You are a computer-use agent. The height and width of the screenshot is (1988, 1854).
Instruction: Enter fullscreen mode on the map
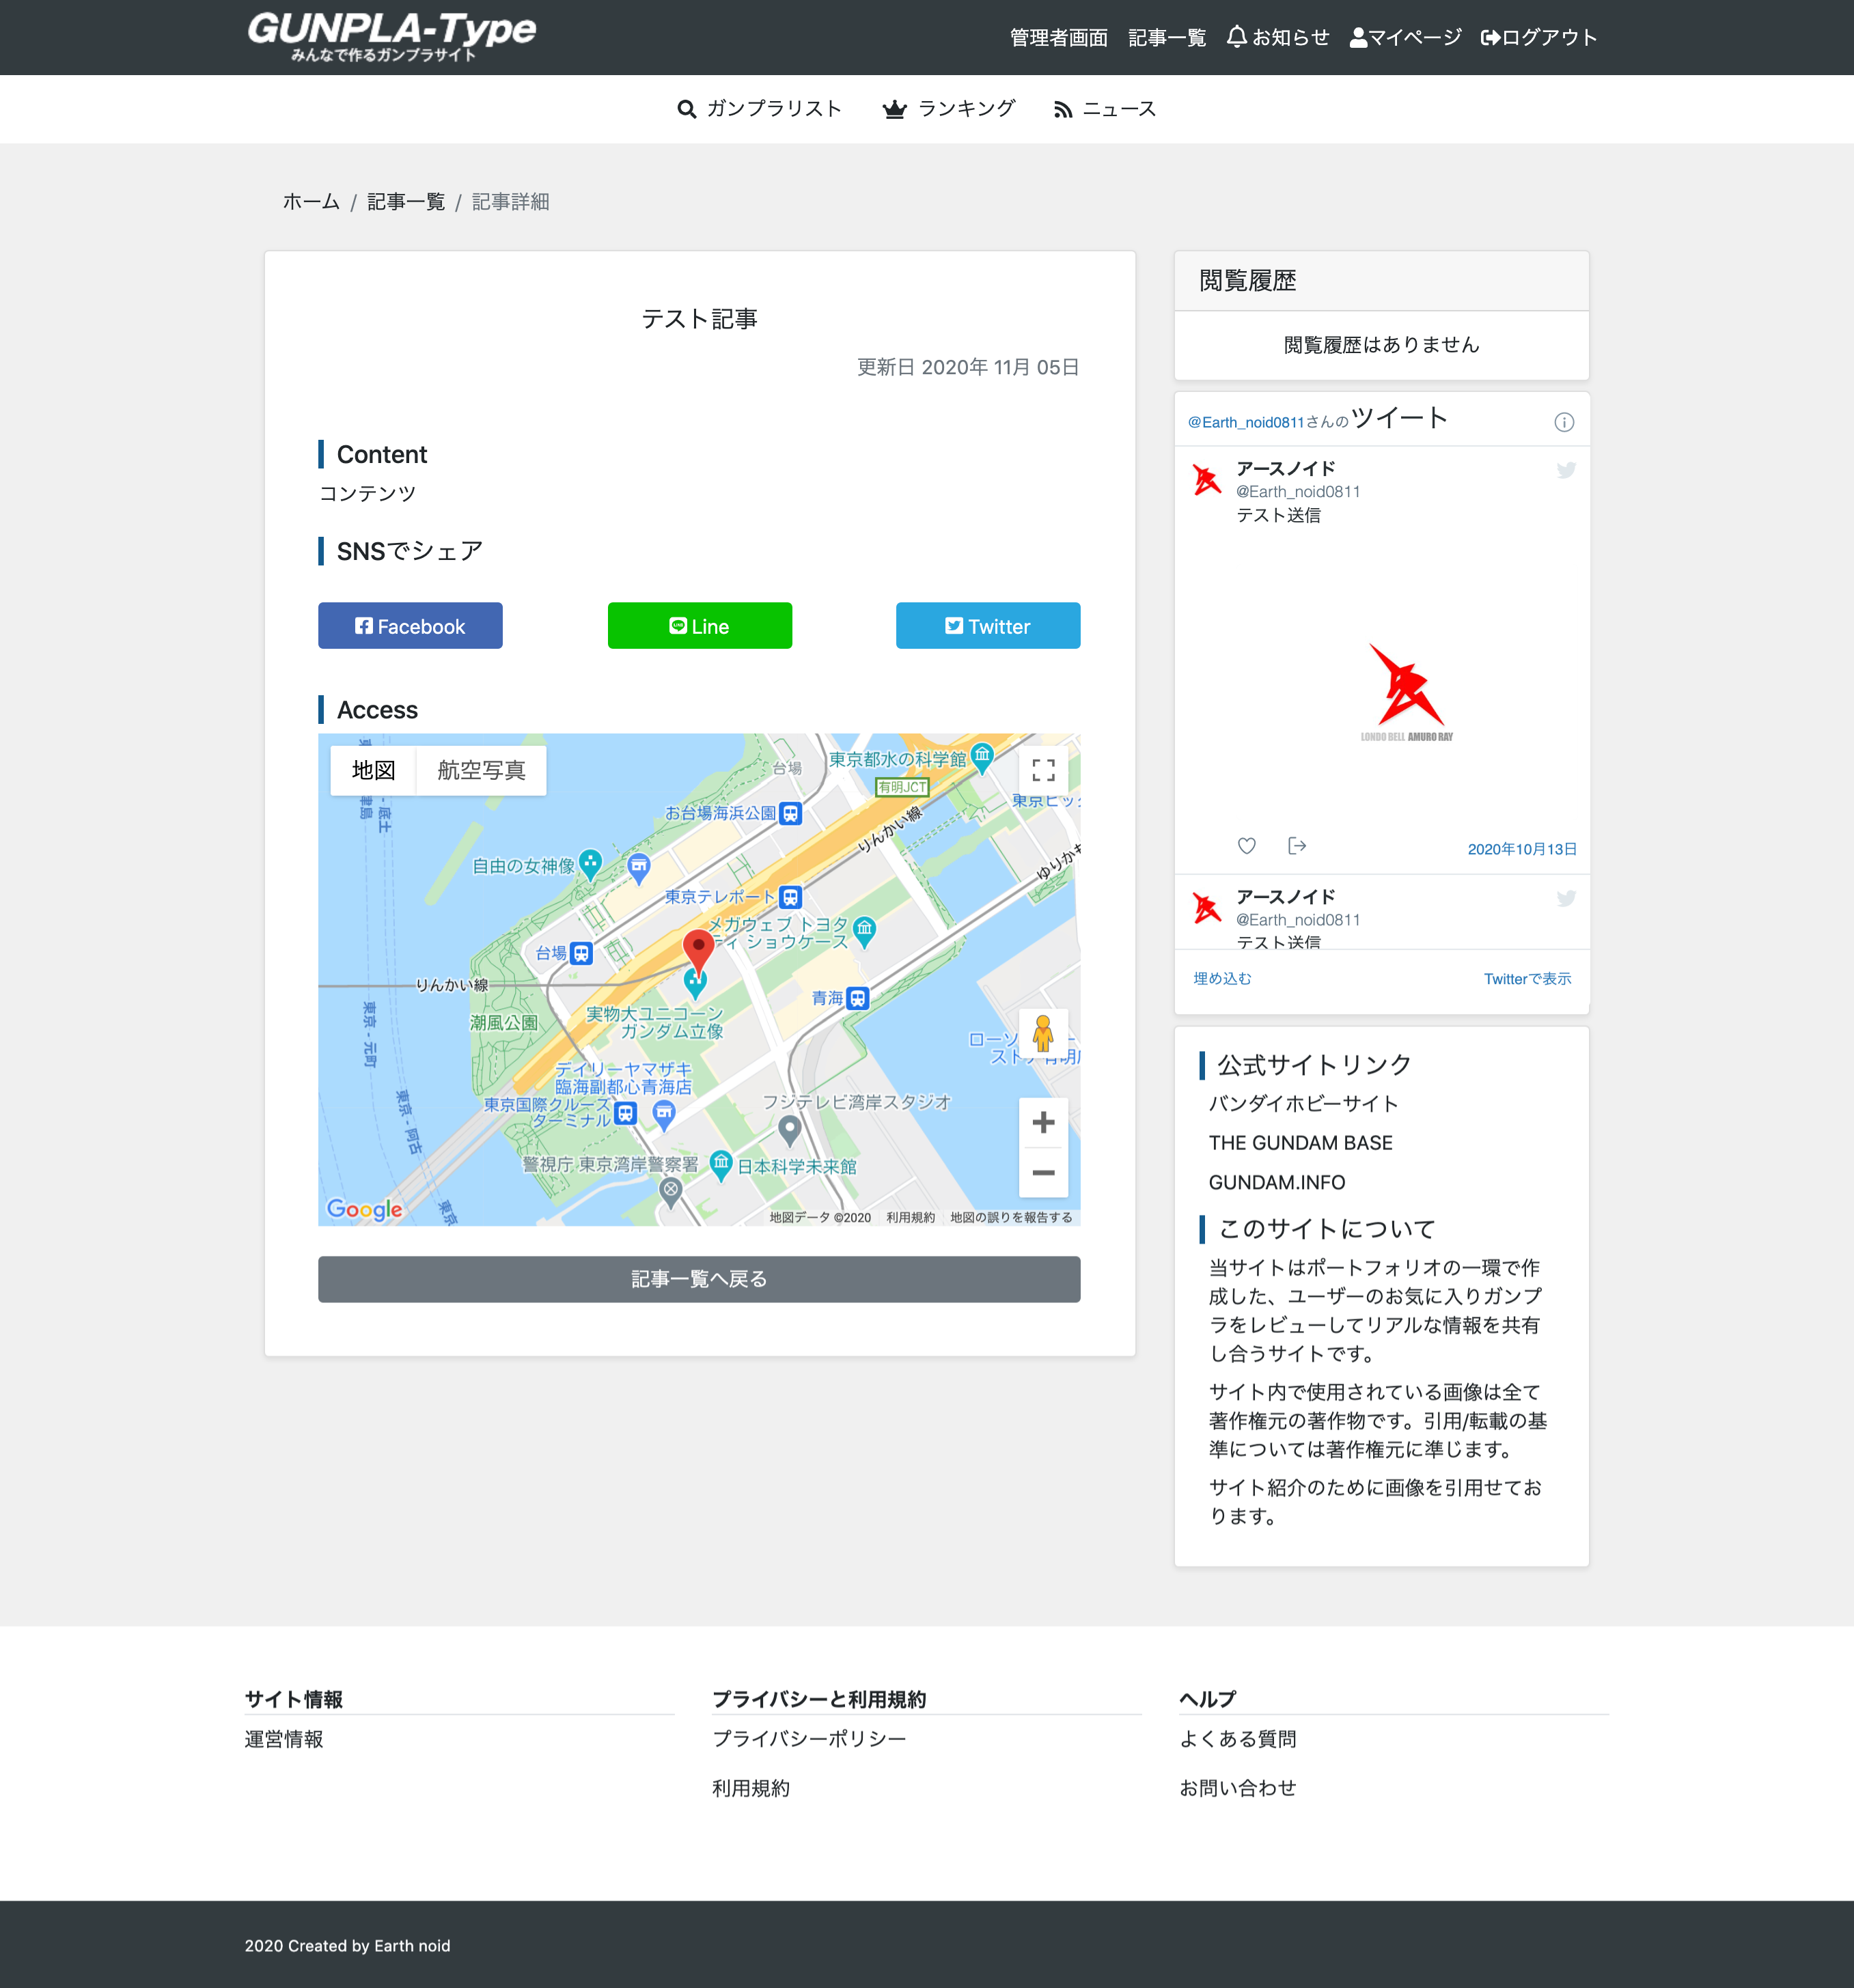pos(1042,770)
